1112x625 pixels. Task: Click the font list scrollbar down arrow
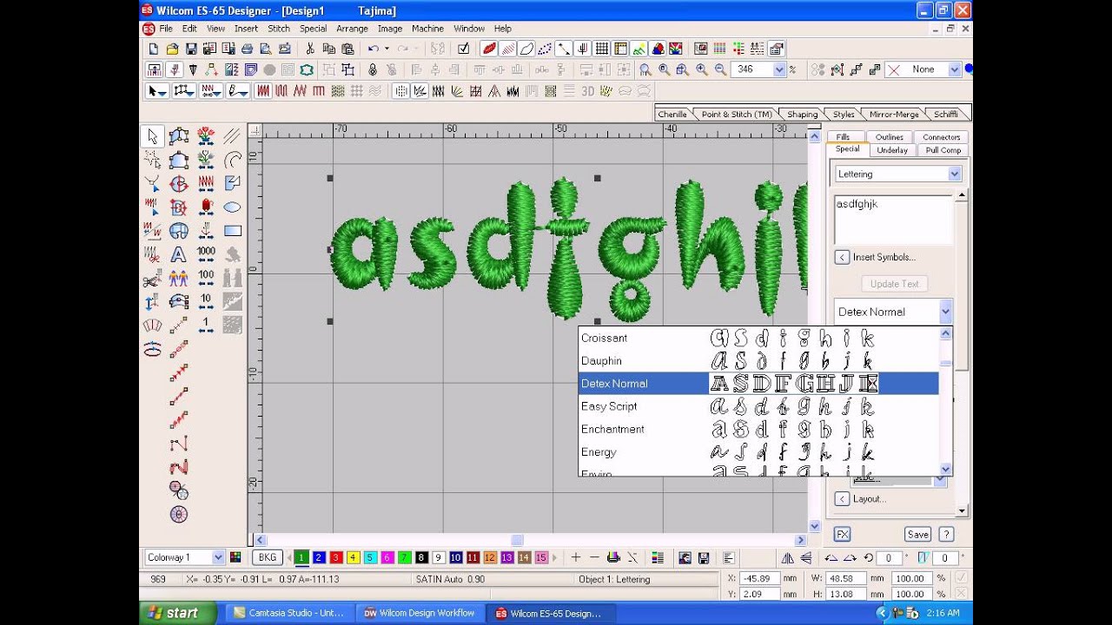[946, 470]
